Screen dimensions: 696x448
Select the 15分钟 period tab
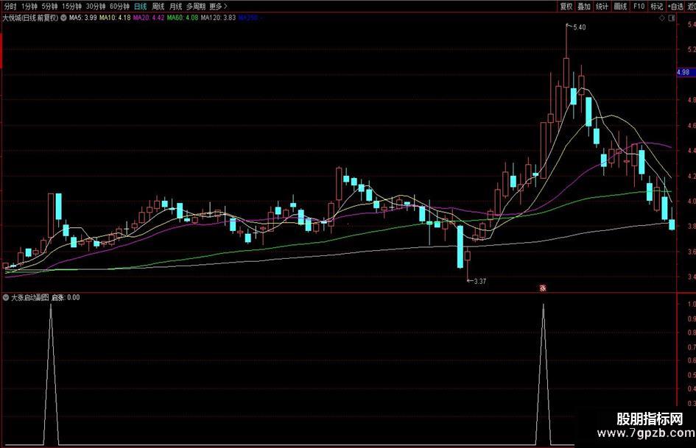coord(71,6)
